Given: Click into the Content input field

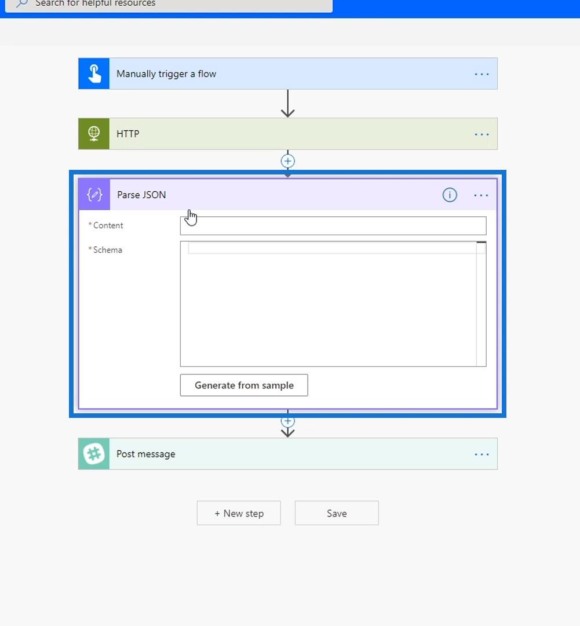Looking at the screenshot, I should point(333,226).
